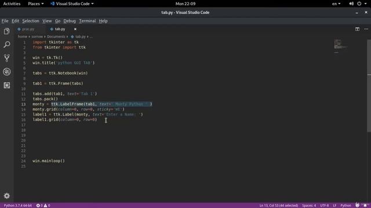The width and height of the screenshot is (371, 208).
Task: Click the breadcrumb ellipsis after tab.py
Action: tap(91, 36)
